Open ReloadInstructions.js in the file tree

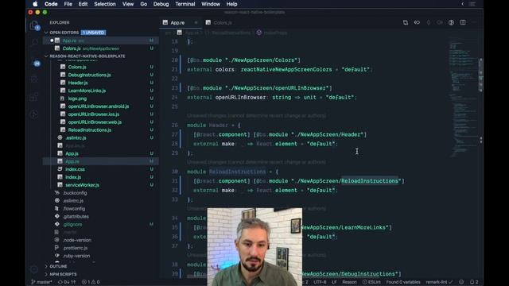[x=90, y=130]
